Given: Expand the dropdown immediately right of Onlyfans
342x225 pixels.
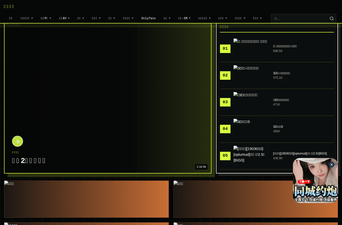Looking at the screenshot, I should pos(167,18).
